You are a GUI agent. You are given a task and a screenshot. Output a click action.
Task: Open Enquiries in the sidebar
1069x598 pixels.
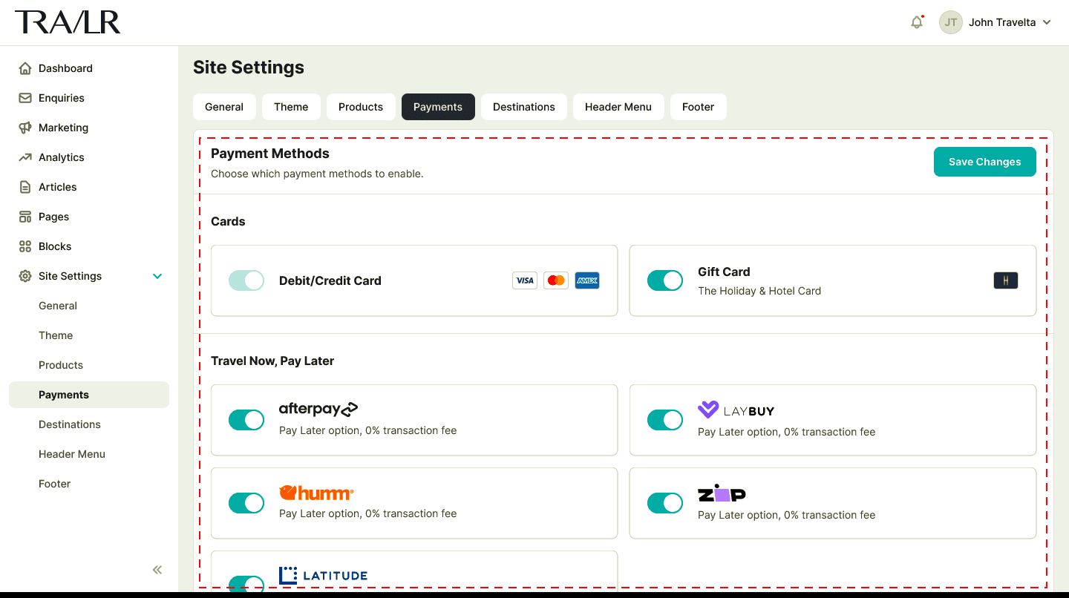coord(89,98)
